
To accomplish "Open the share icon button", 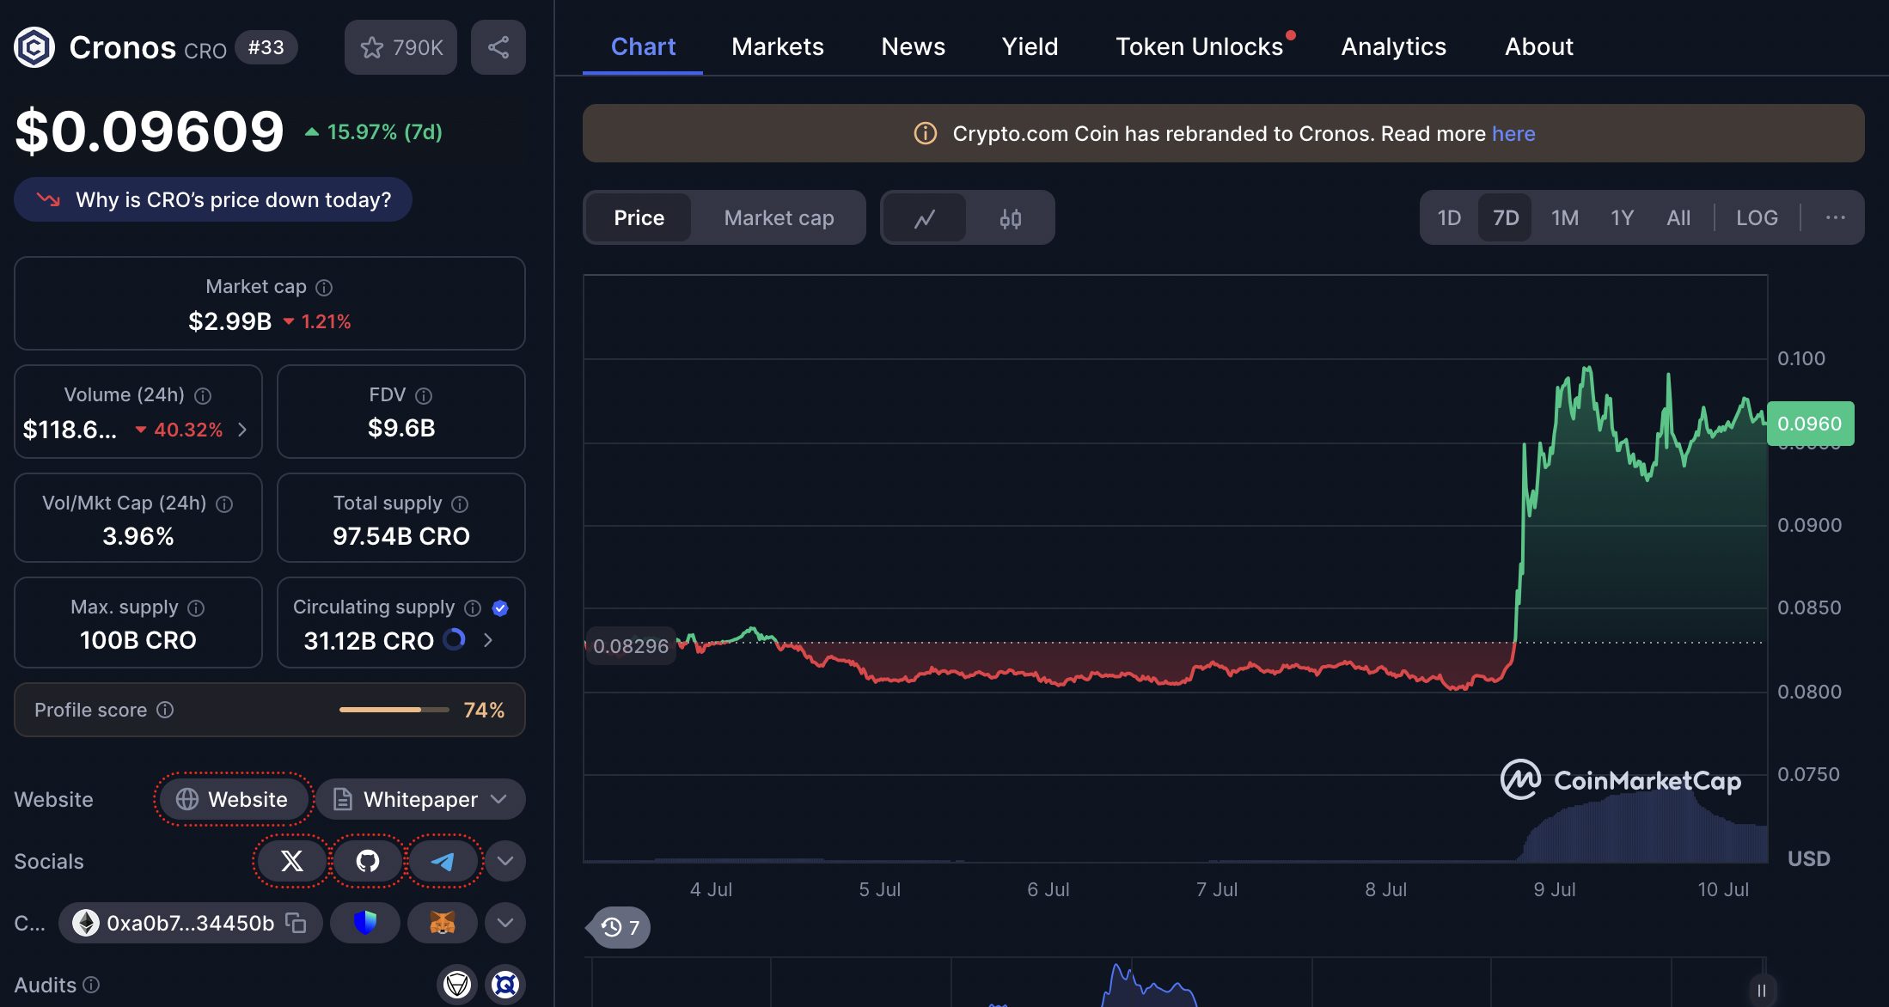I will (x=498, y=47).
